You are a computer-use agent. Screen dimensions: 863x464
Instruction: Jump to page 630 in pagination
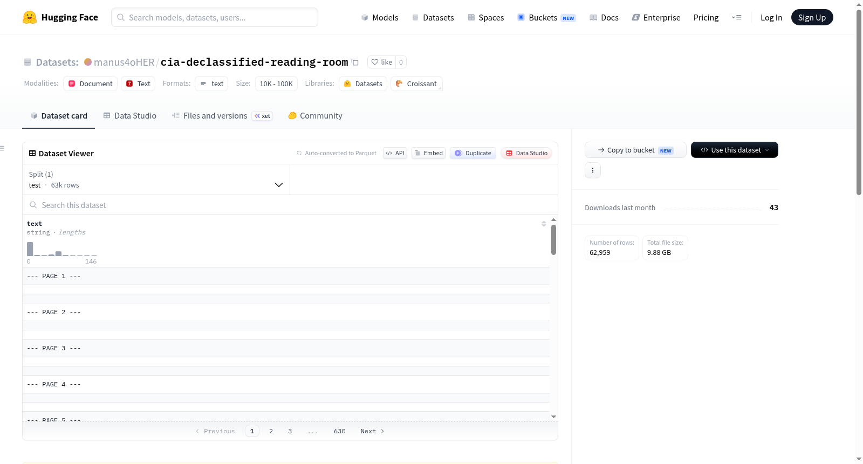[340, 431]
